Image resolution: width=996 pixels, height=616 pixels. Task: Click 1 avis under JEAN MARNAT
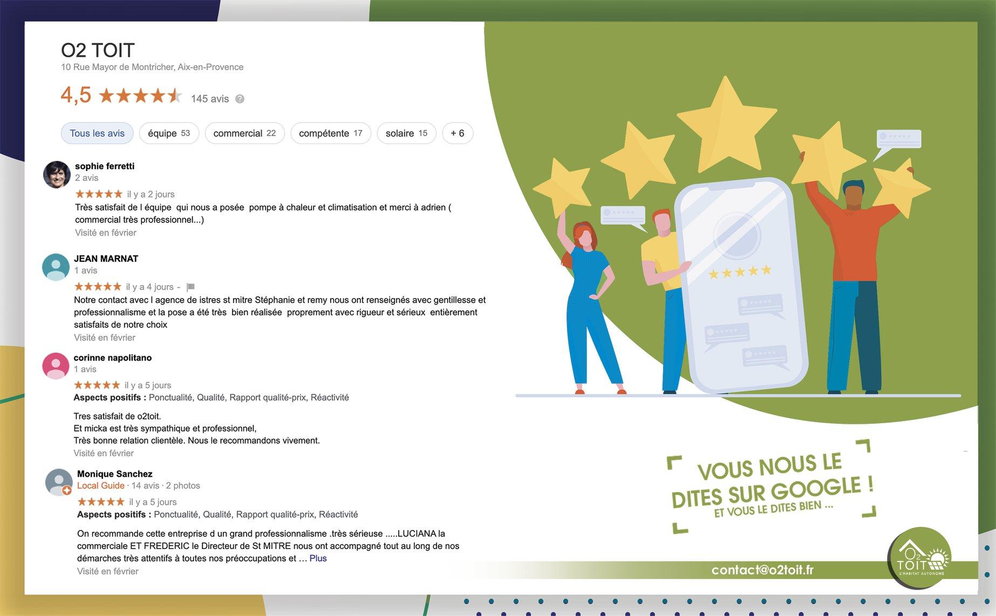point(86,270)
